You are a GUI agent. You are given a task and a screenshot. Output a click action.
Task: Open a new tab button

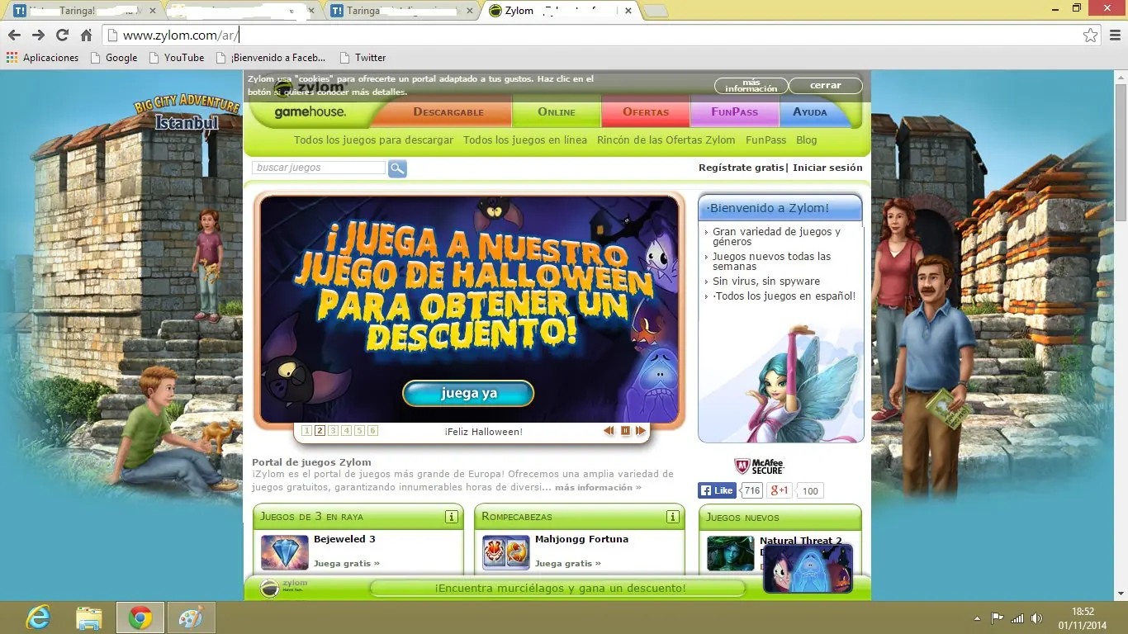tap(655, 11)
